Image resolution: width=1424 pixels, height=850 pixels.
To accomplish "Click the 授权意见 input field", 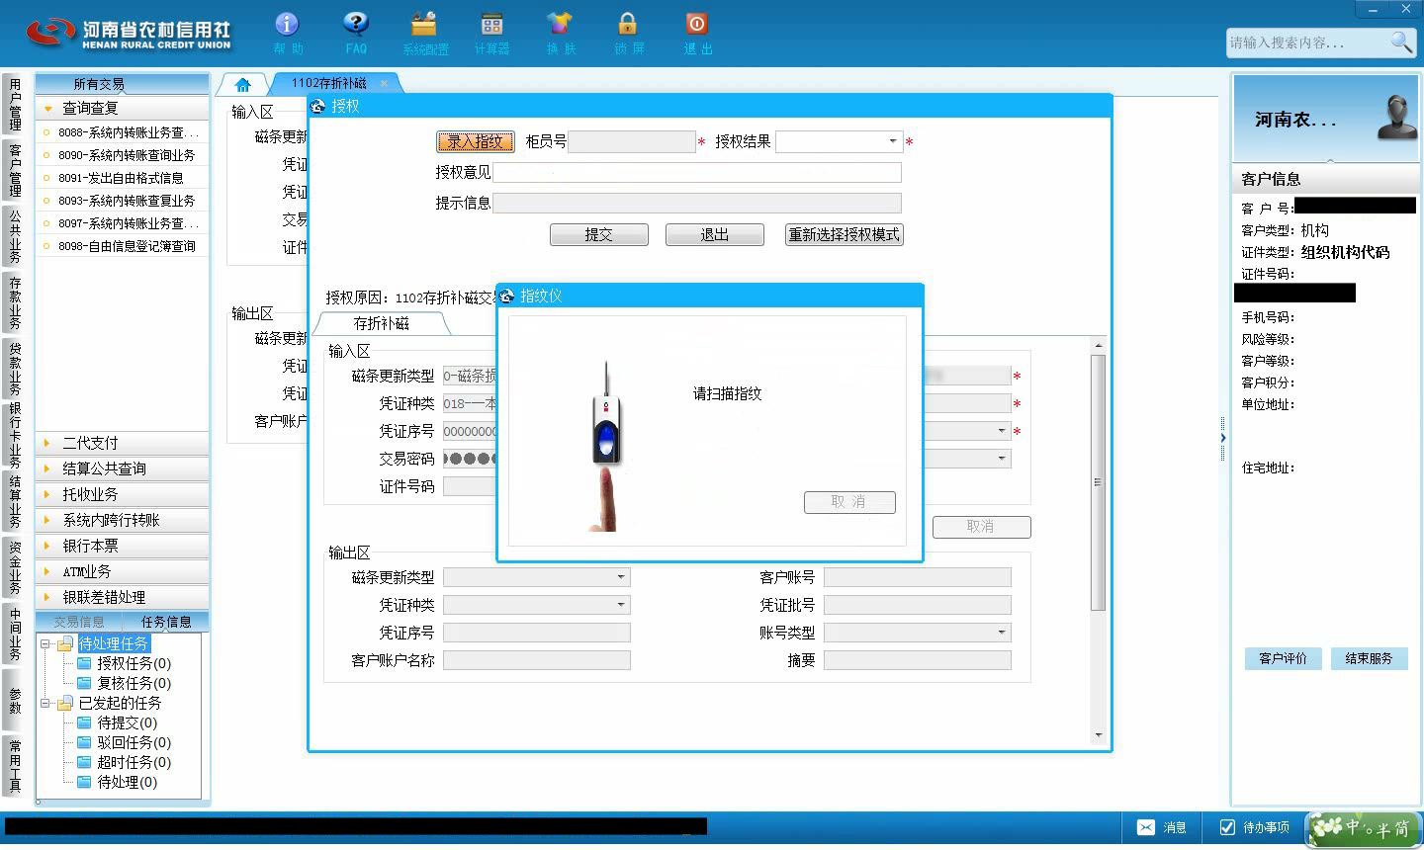I will tap(697, 172).
